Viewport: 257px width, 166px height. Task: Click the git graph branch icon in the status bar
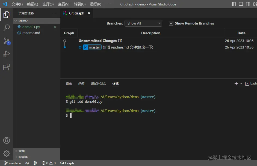[x=35, y=163]
